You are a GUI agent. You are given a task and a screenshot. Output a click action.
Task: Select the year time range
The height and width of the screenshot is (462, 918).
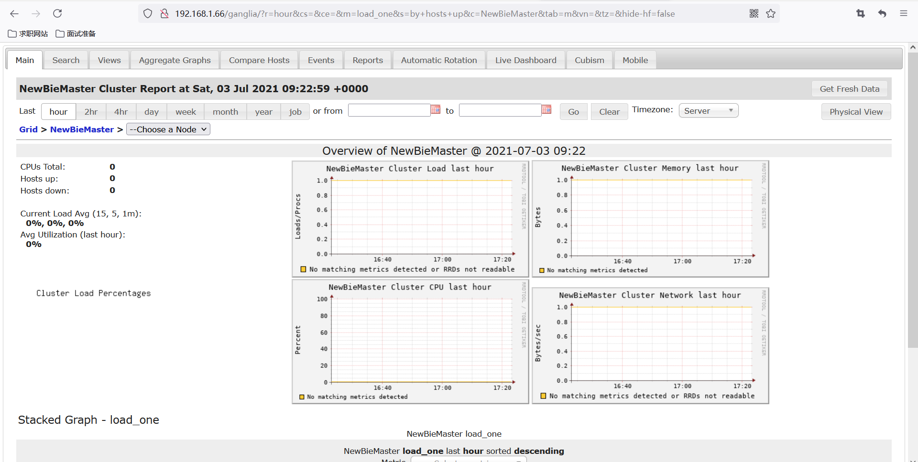(263, 112)
